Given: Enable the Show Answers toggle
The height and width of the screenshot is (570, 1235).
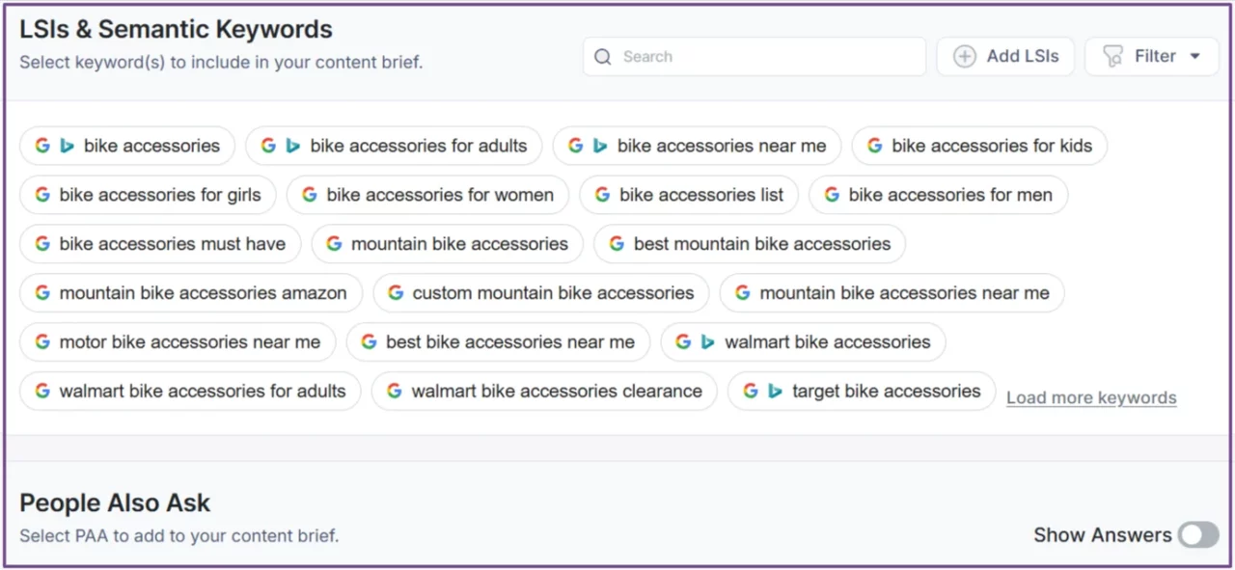Looking at the screenshot, I should point(1198,534).
